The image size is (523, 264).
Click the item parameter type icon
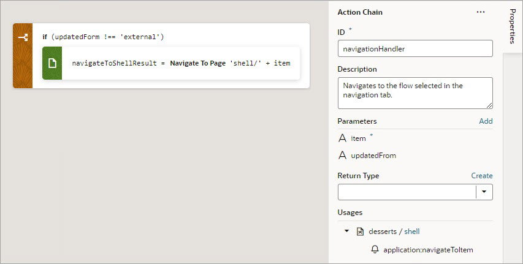point(342,138)
